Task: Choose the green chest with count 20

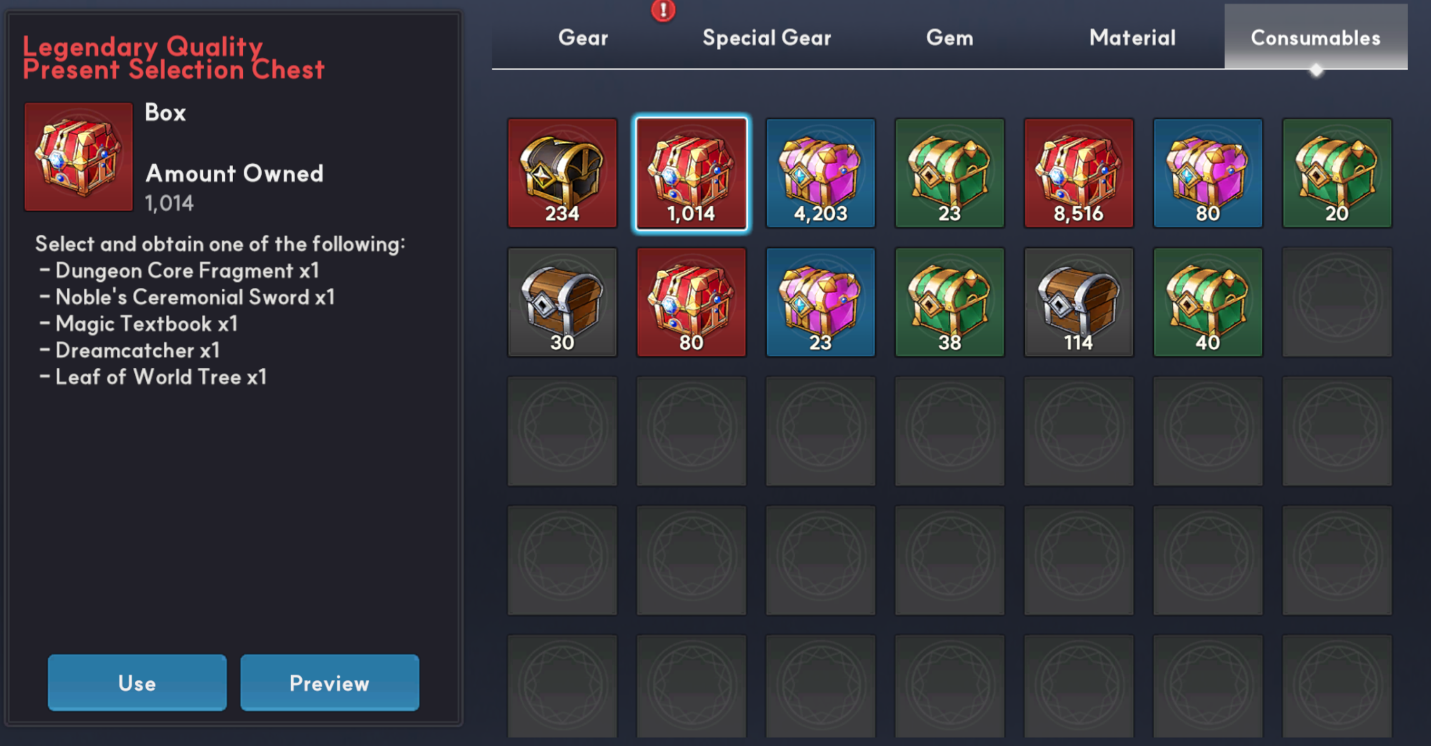Action: (x=1337, y=173)
